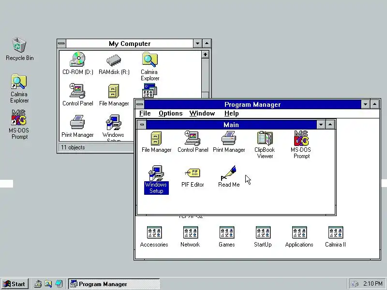Click the My Computer title bar
The width and height of the screenshot is (387, 290).
click(x=130, y=43)
